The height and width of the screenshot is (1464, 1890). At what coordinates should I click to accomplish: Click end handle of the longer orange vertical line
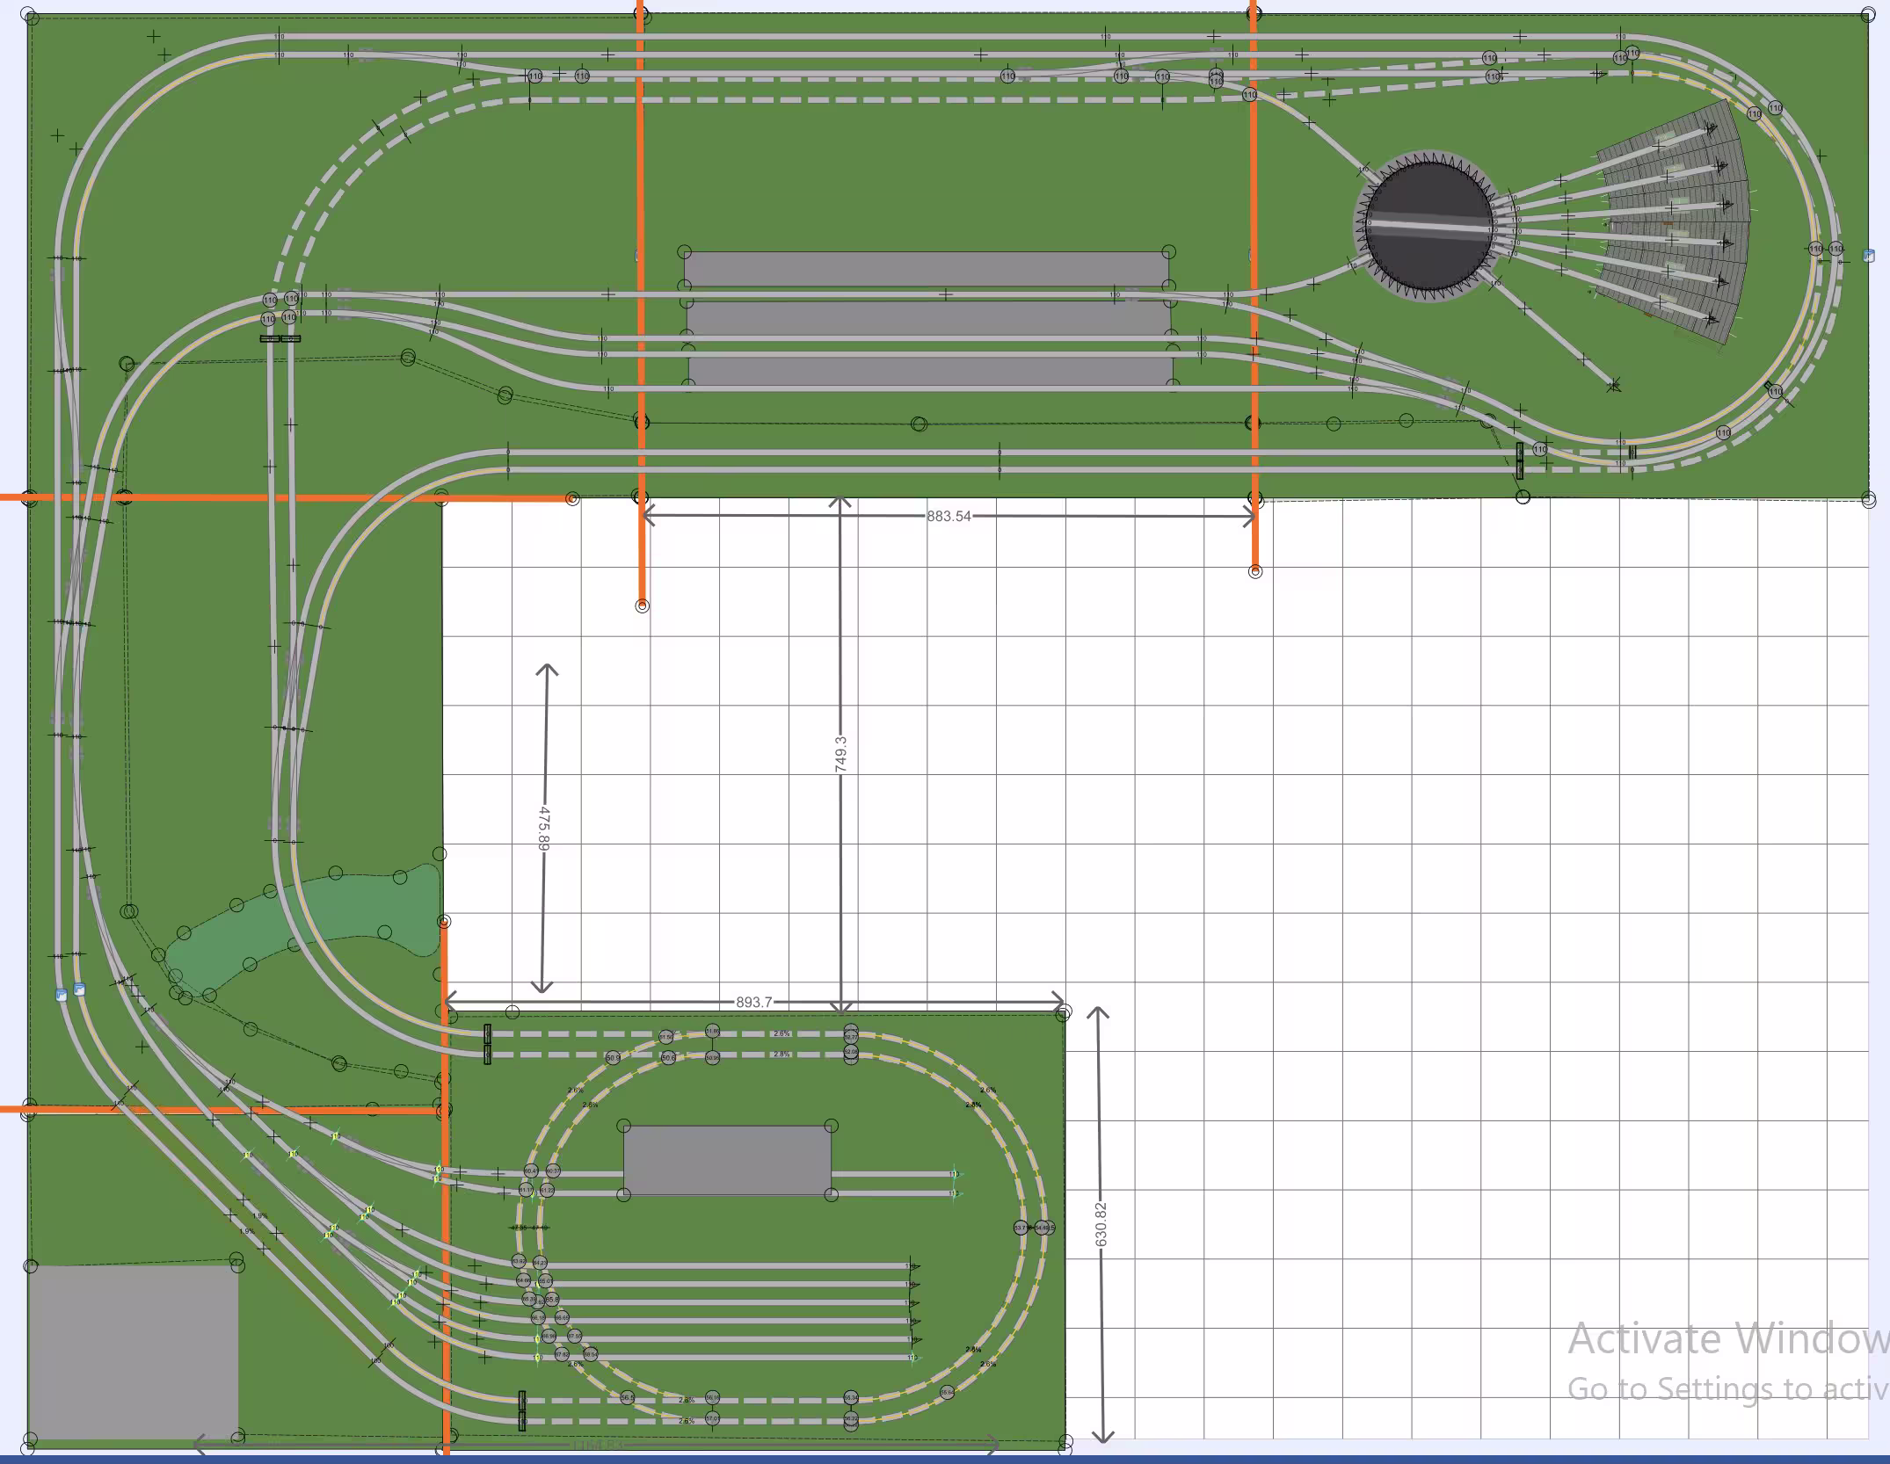pyautogui.click(x=642, y=606)
